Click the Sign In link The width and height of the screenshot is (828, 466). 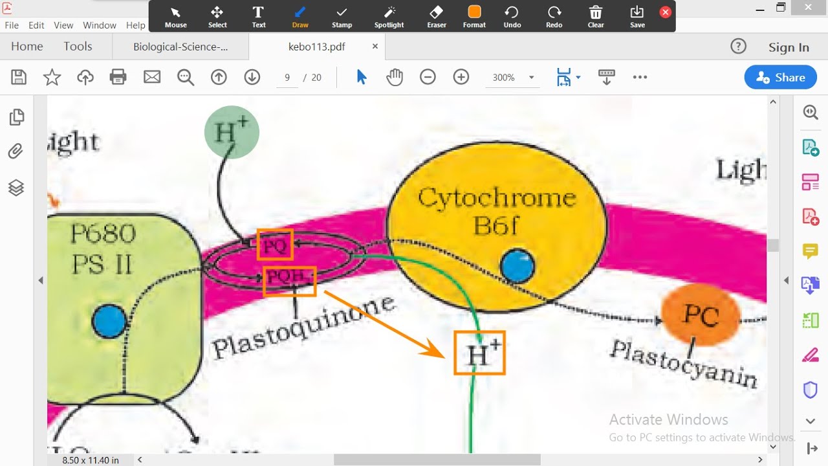click(x=789, y=47)
